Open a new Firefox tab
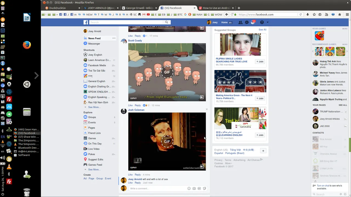 tap(239, 8)
